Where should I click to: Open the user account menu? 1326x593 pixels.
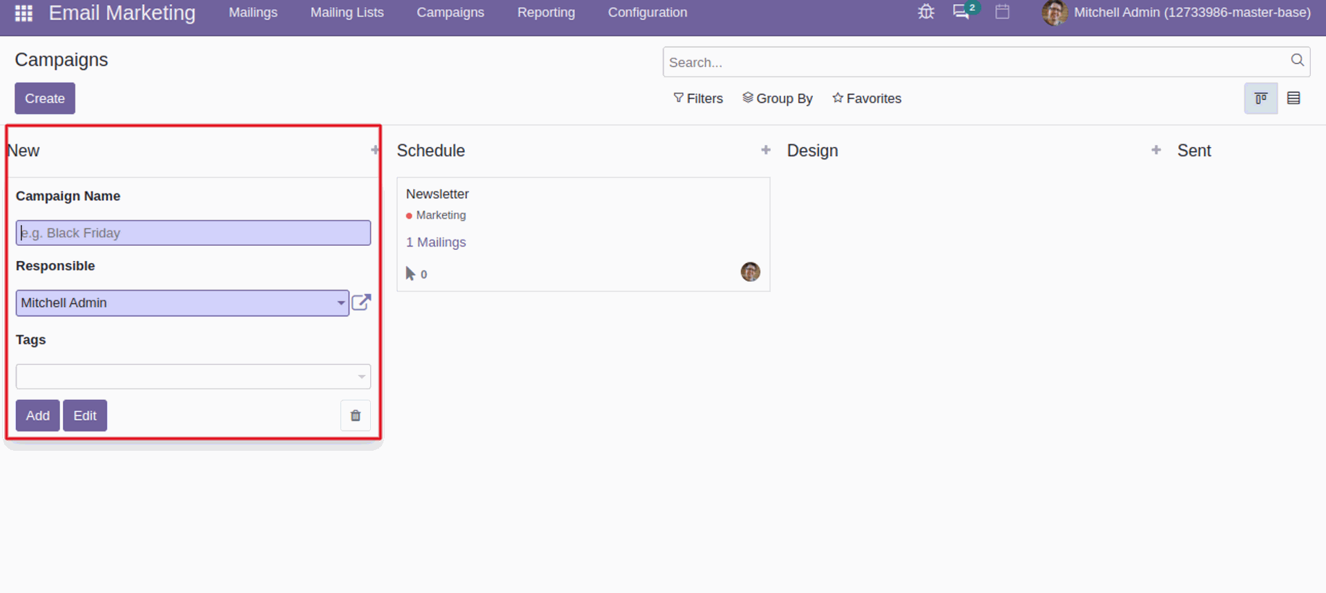click(x=1176, y=12)
